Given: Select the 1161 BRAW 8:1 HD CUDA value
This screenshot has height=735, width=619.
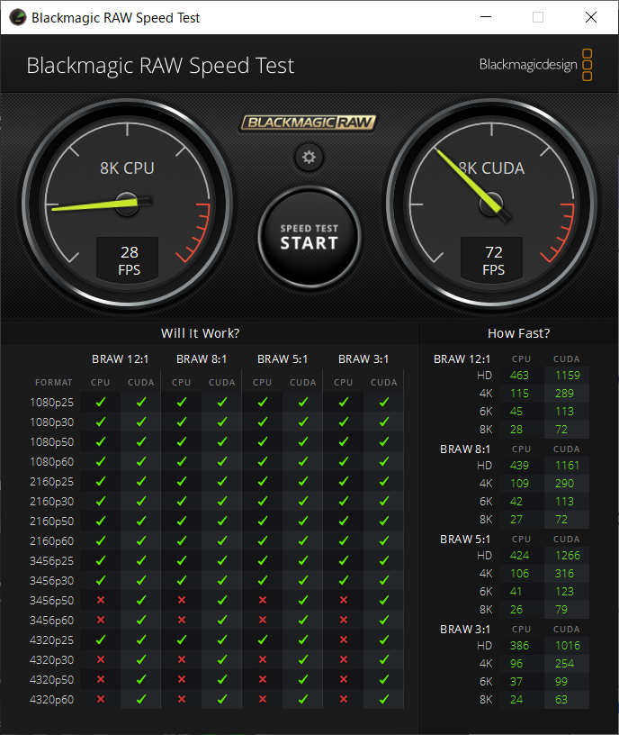Looking at the screenshot, I should click(x=568, y=466).
